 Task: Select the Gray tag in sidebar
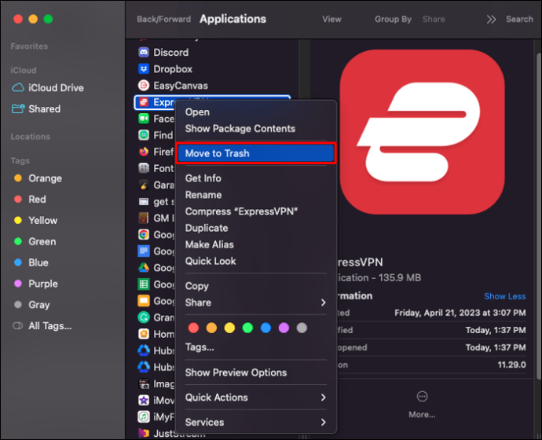pos(31,305)
